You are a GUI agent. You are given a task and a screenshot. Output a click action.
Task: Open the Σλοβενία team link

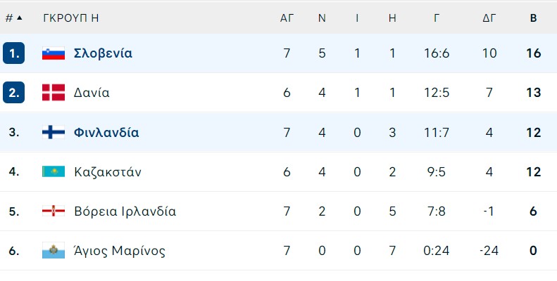(103, 53)
